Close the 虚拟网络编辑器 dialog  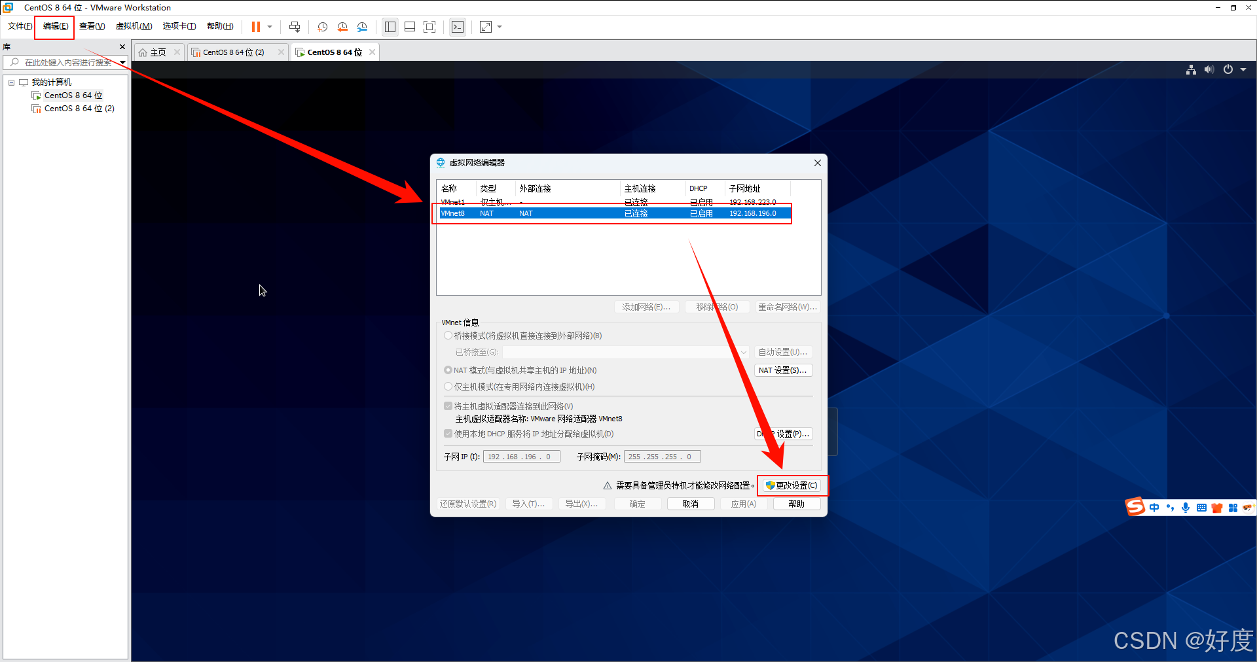pyautogui.click(x=817, y=163)
